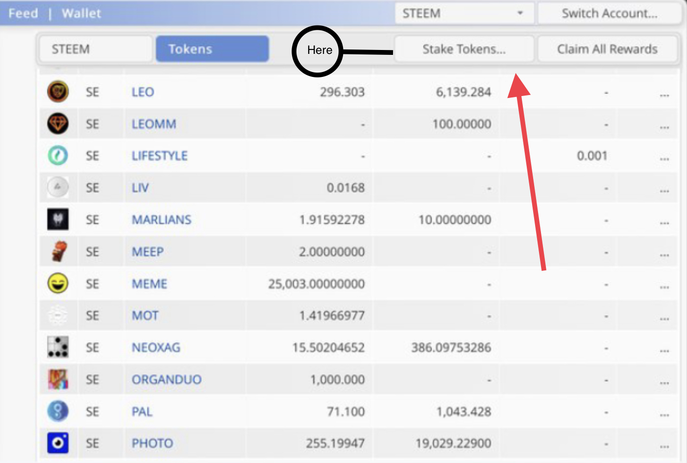Open the more options menu for ORGANDUO

pos(664,383)
